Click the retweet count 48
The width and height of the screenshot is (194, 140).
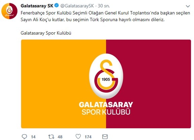pyautogui.click(x=60, y=137)
